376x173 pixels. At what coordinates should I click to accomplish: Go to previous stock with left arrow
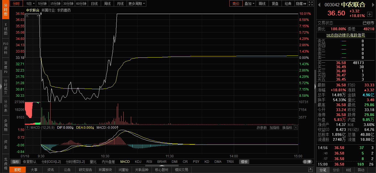(x=319, y=5)
